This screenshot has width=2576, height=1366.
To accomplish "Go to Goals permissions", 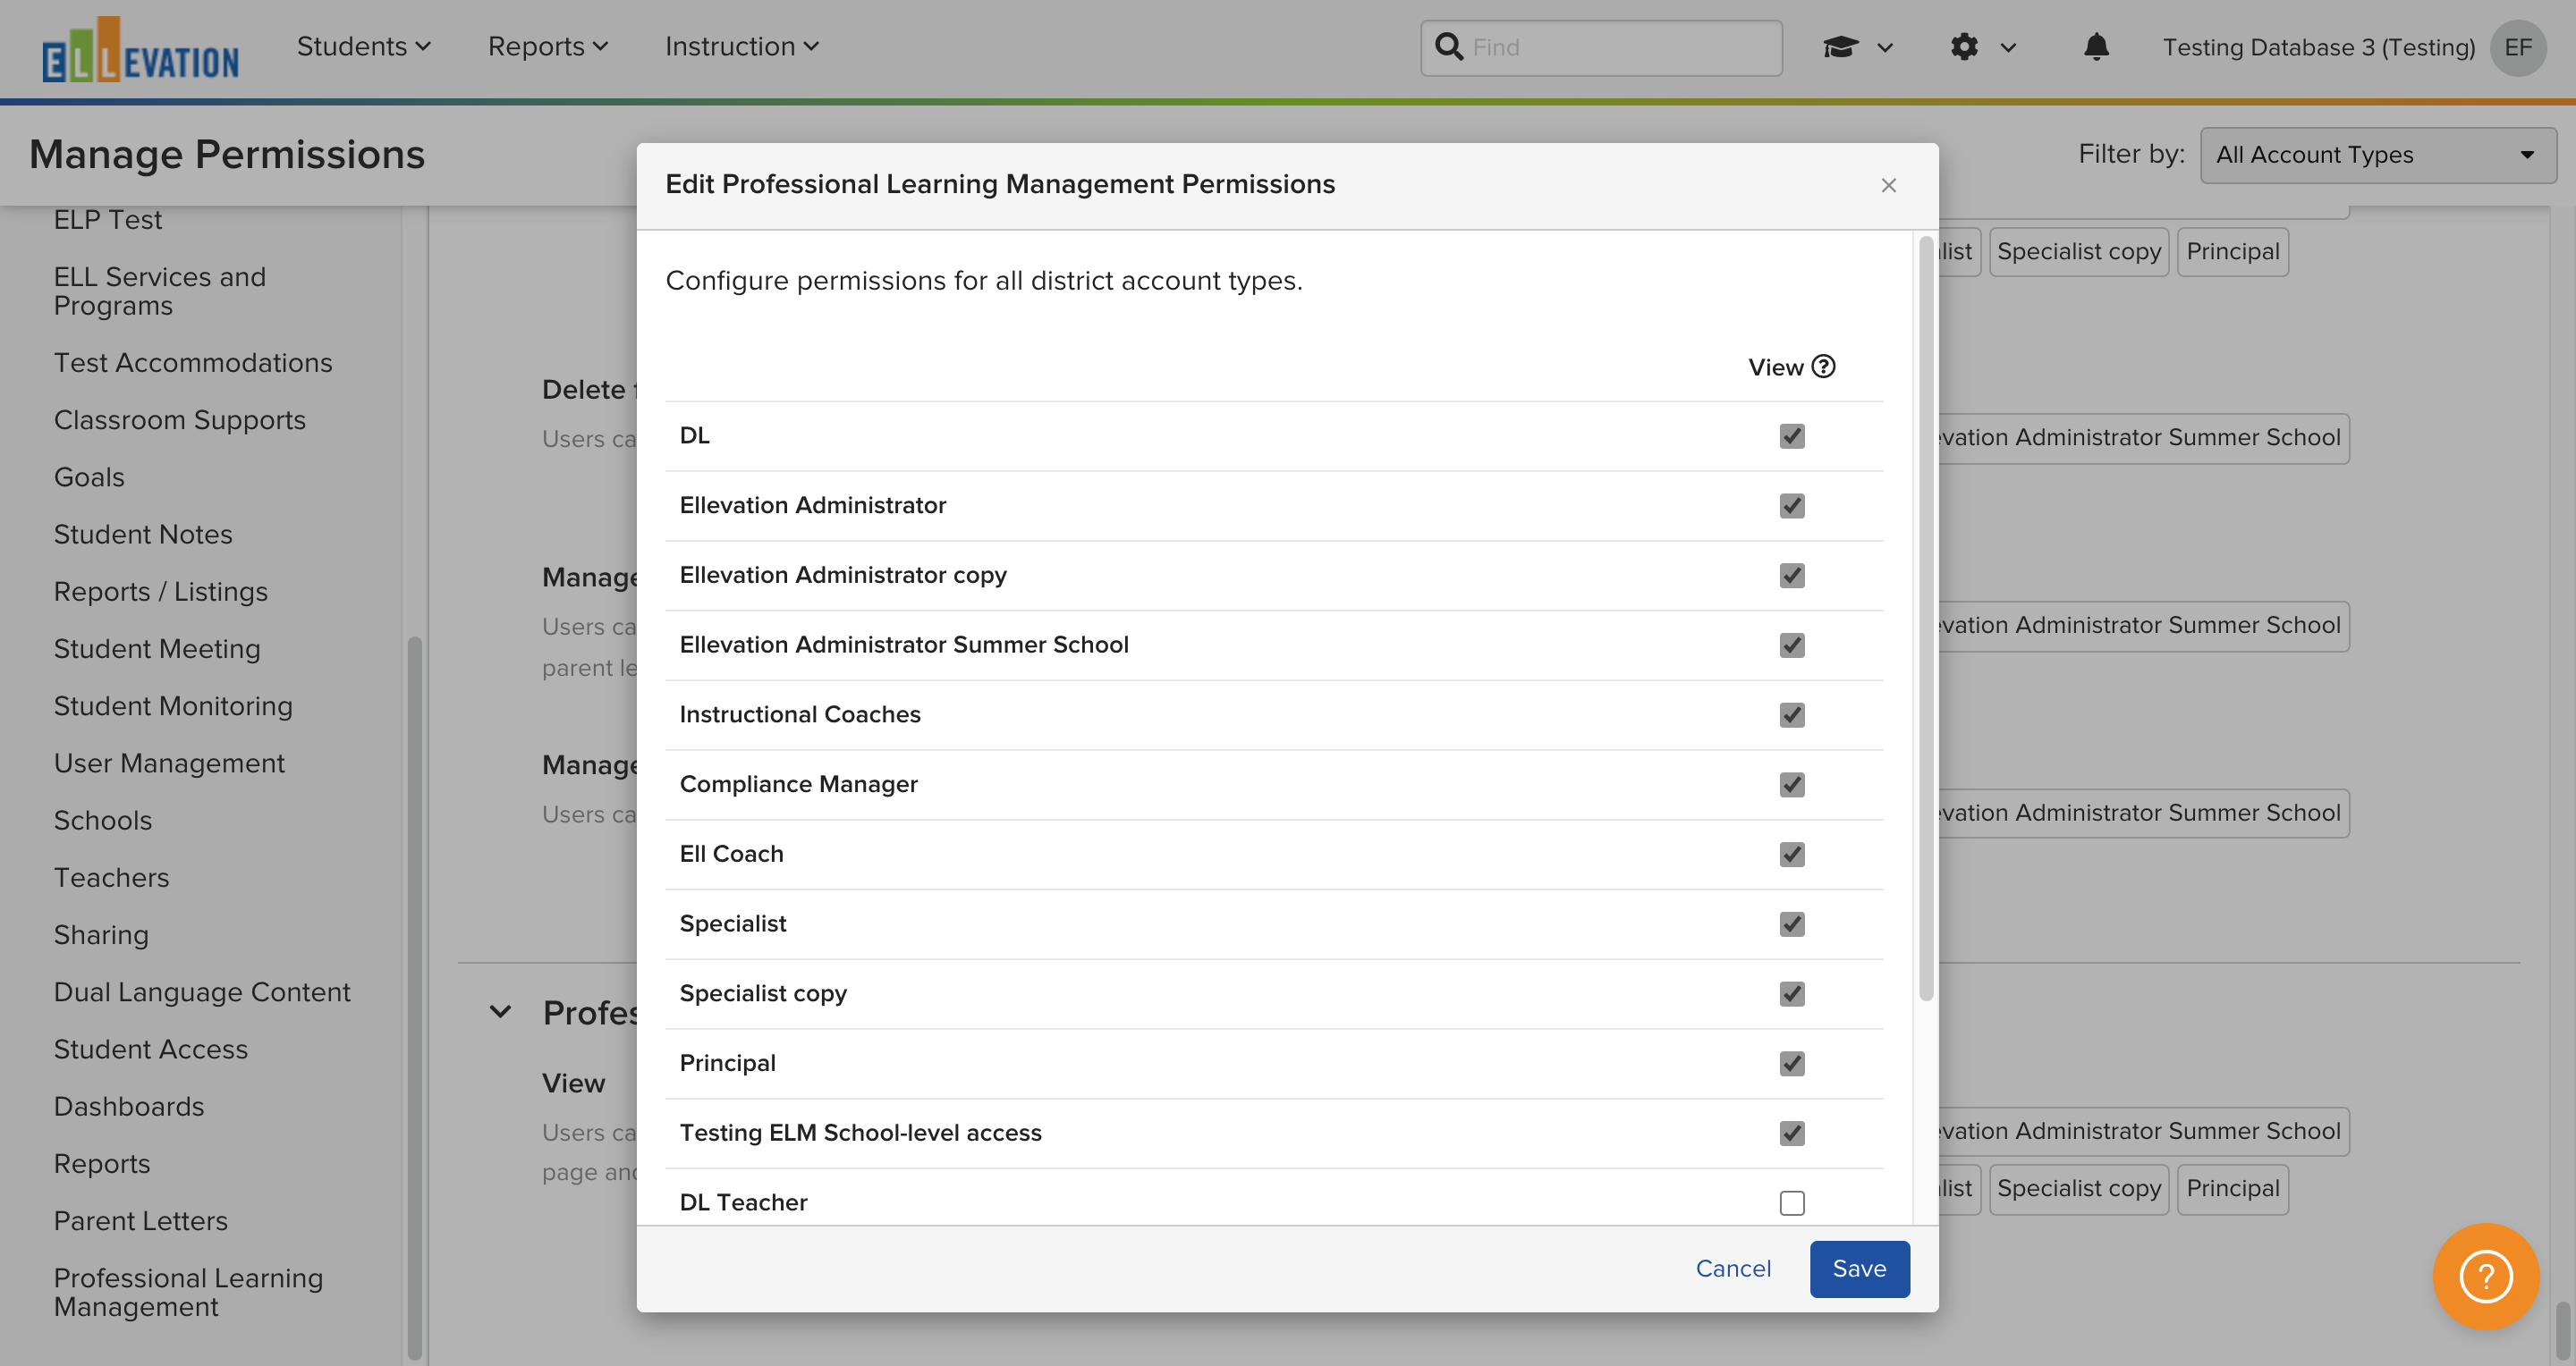I will [89, 477].
